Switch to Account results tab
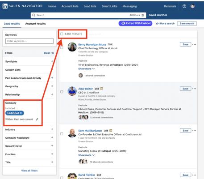The image size is (204, 179). coord(35,24)
